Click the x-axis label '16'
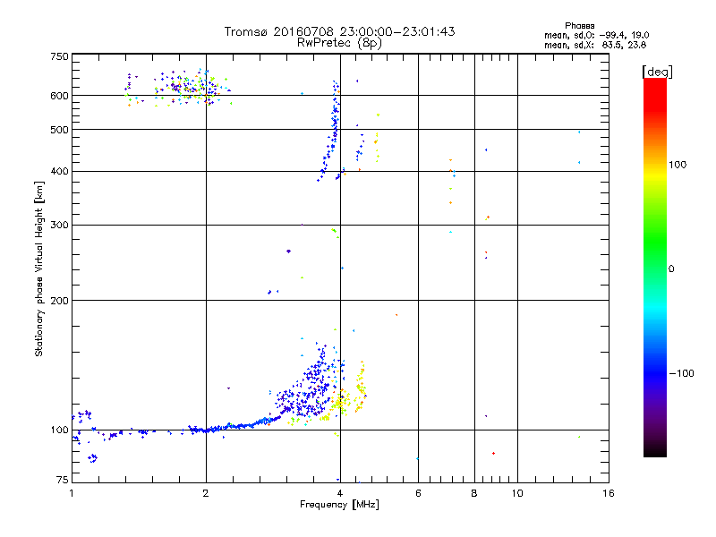The image size is (716, 537). 609,493
